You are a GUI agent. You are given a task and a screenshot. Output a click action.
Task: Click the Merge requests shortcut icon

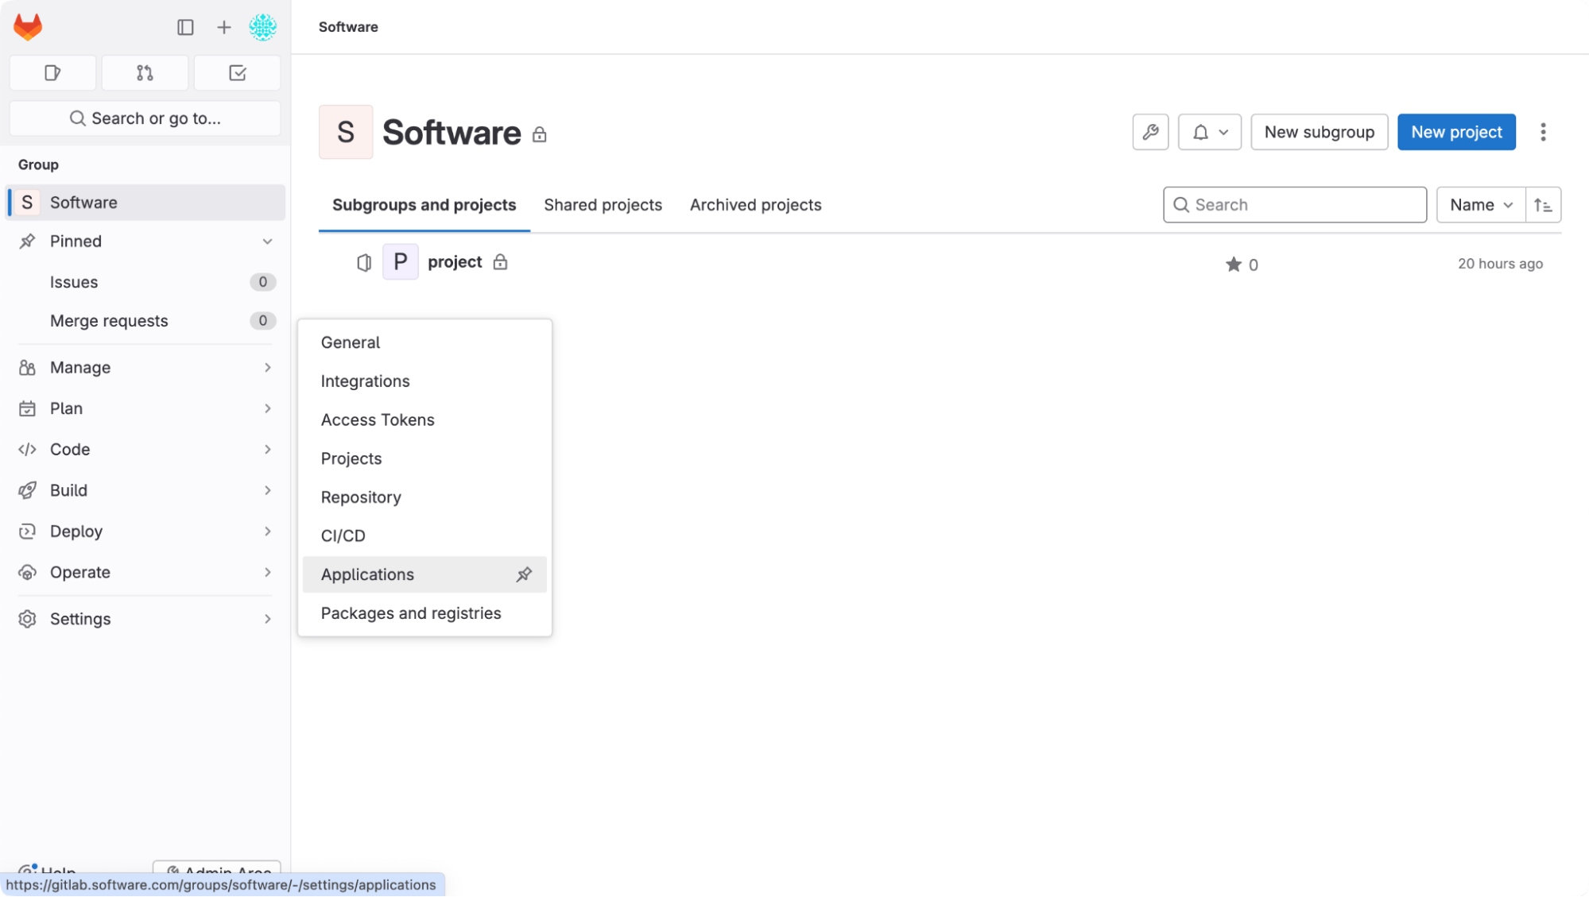coord(145,72)
